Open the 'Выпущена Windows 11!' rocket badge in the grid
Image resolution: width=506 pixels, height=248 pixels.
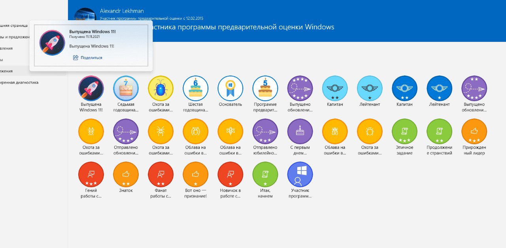91,88
